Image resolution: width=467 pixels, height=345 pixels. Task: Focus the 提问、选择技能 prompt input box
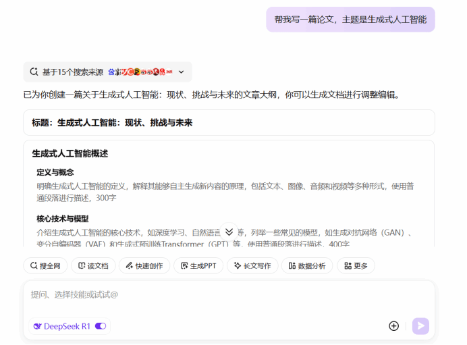[202, 295]
